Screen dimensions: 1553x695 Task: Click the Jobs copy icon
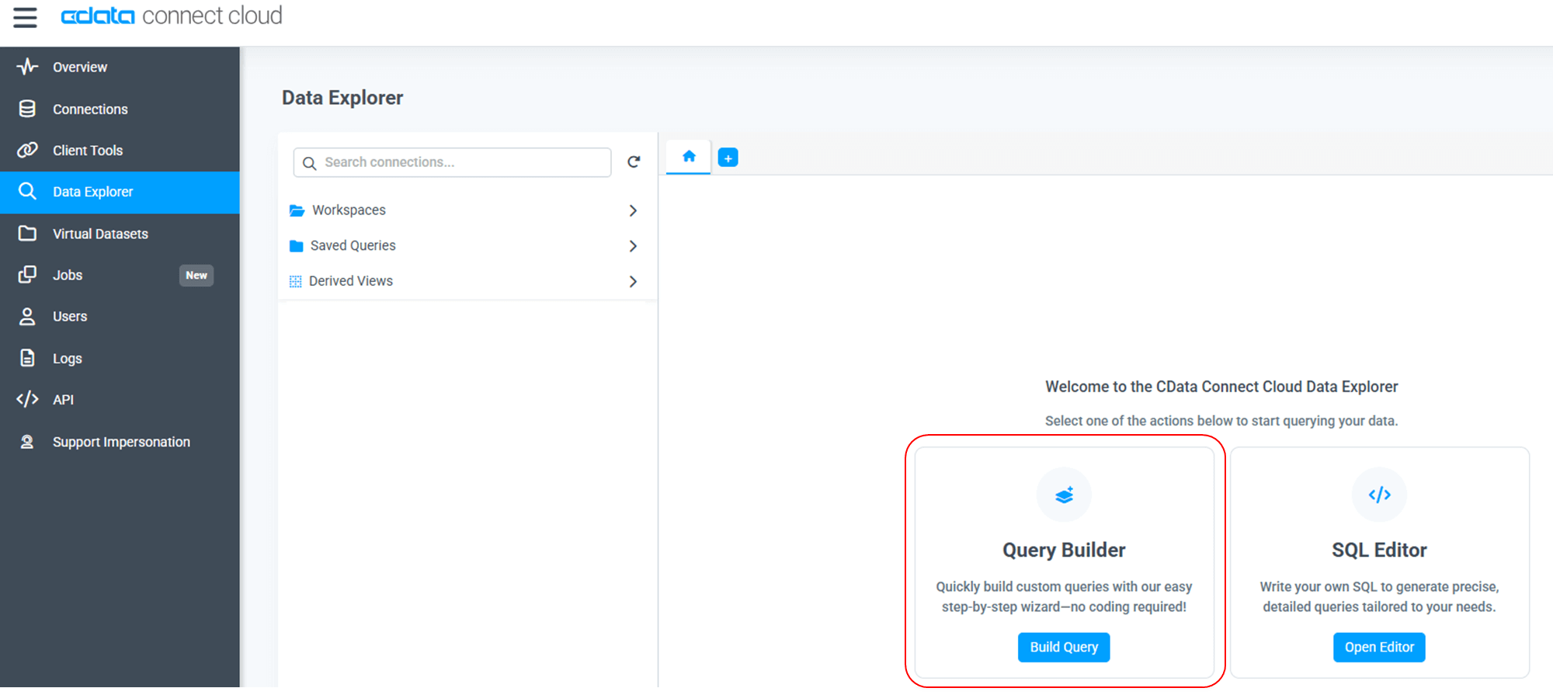point(27,274)
